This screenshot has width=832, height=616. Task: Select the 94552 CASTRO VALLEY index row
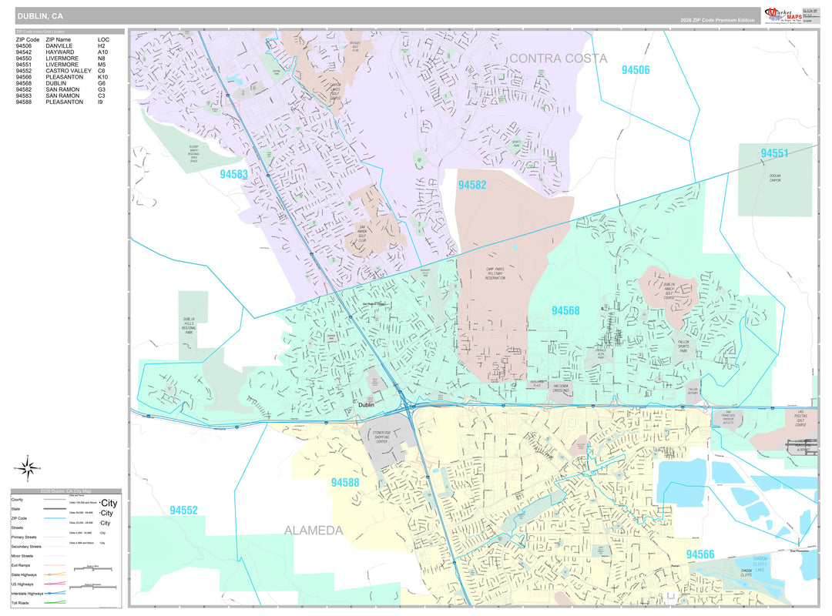click(61, 71)
